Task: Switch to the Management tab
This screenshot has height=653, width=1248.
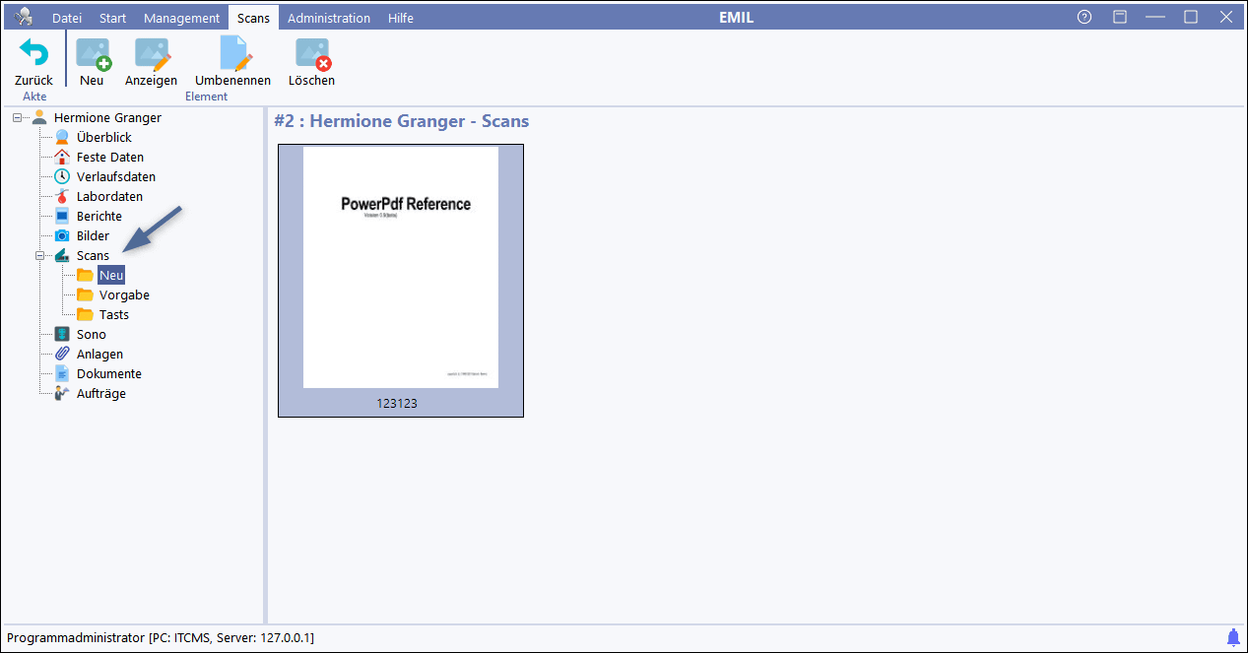Action: [181, 18]
